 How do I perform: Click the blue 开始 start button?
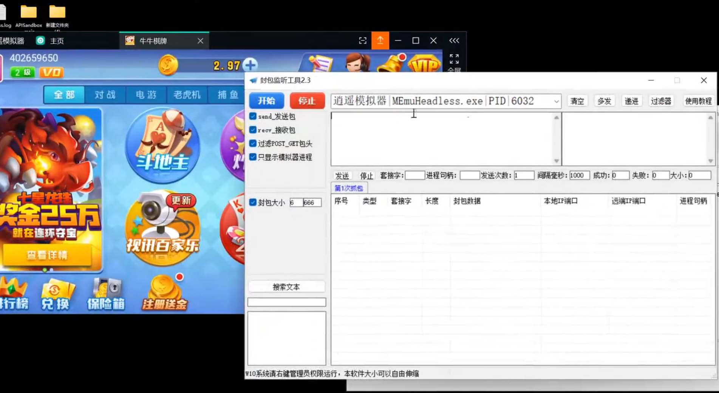click(x=267, y=101)
